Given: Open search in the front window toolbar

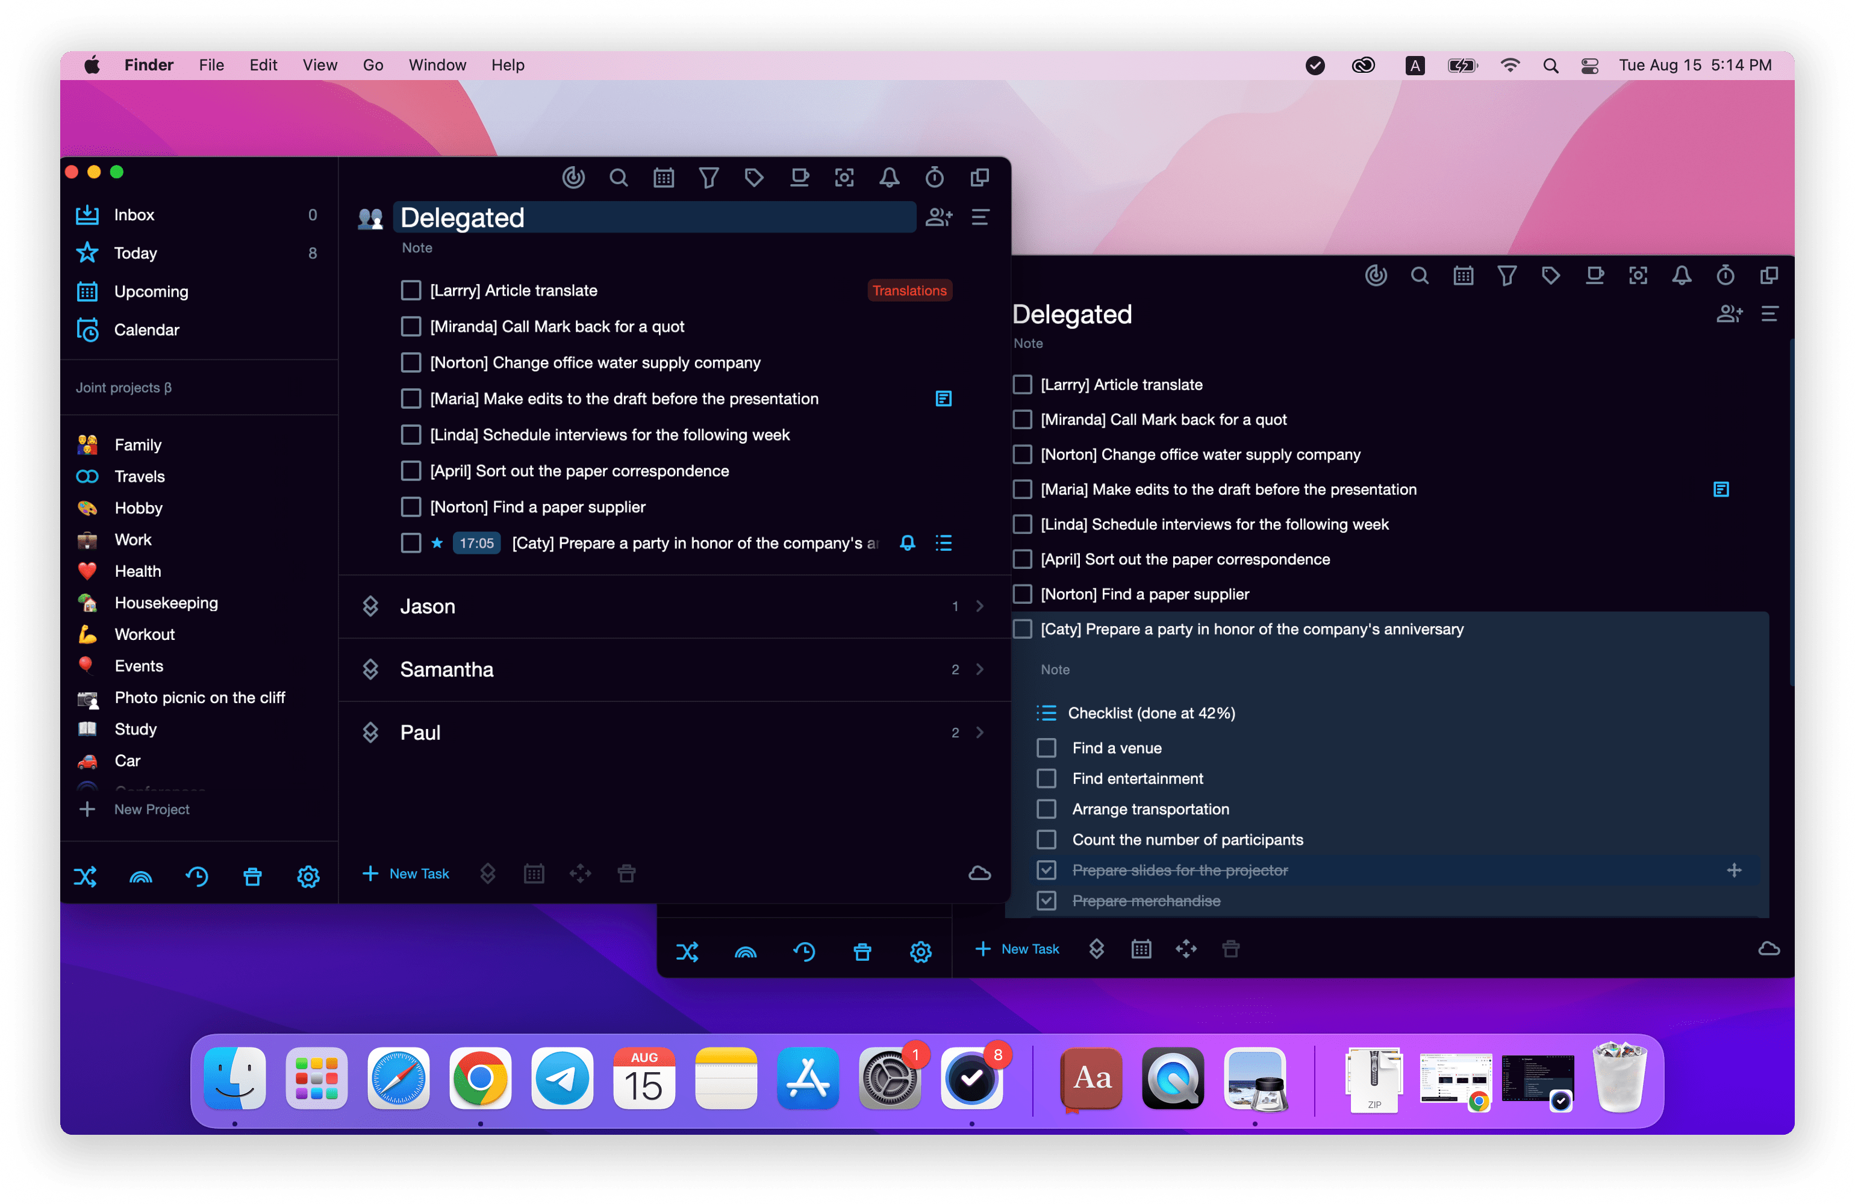Looking at the screenshot, I should pyautogui.click(x=619, y=178).
